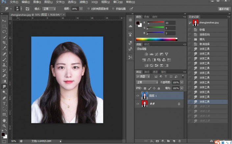Viewport: 232px width, 144px height.
Task: Open the 模式 dropdown in options bar
Action: [49, 9]
